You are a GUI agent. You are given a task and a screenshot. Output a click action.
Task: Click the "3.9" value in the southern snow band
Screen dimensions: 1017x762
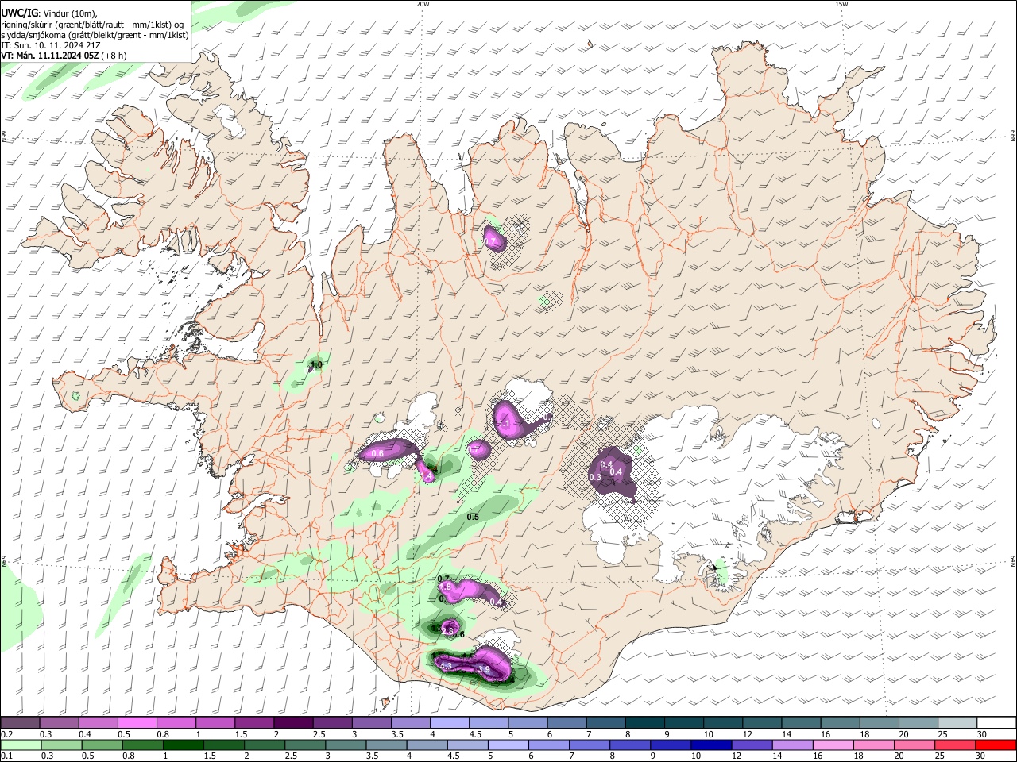click(484, 670)
